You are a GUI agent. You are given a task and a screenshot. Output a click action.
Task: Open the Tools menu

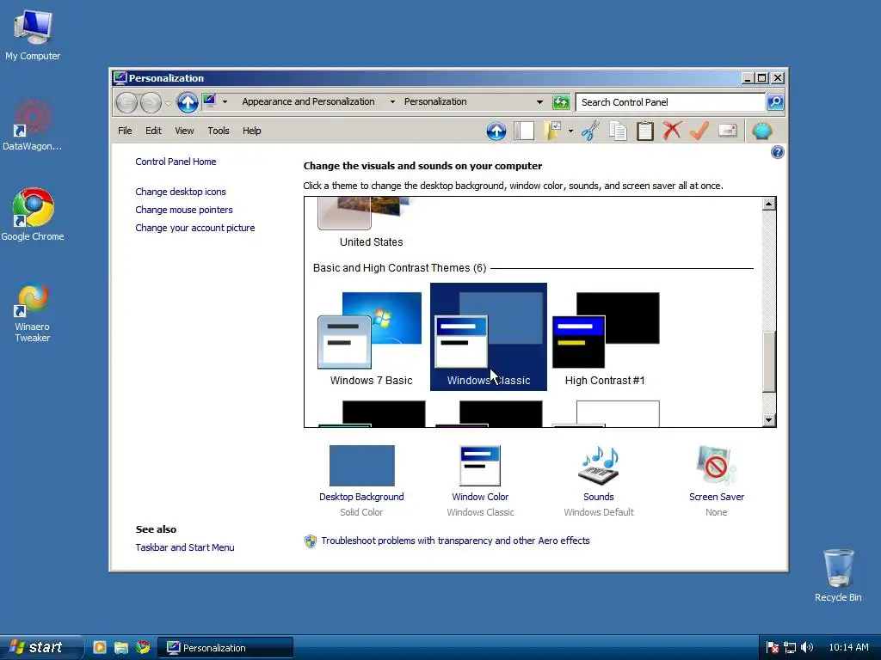(x=219, y=131)
